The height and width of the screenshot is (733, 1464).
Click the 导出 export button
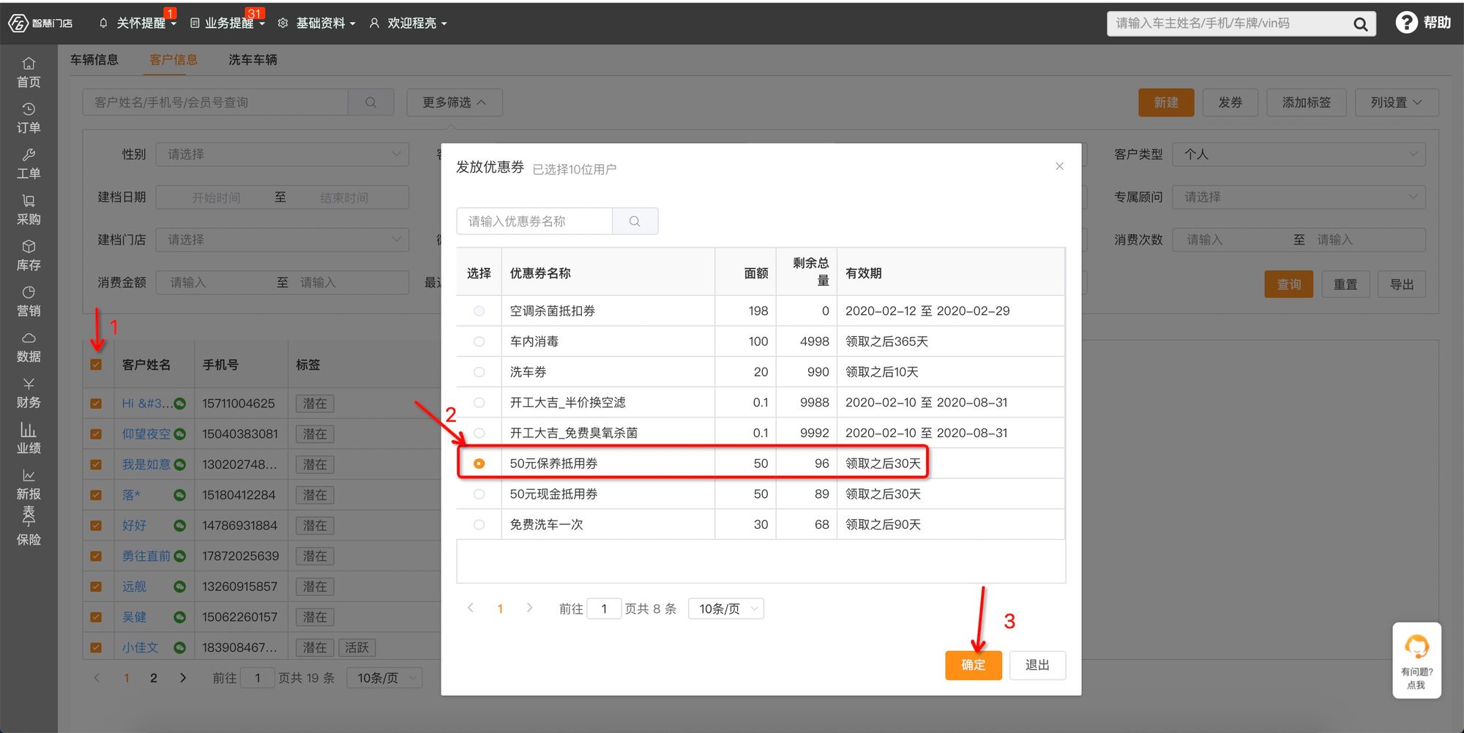pyautogui.click(x=1402, y=284)
